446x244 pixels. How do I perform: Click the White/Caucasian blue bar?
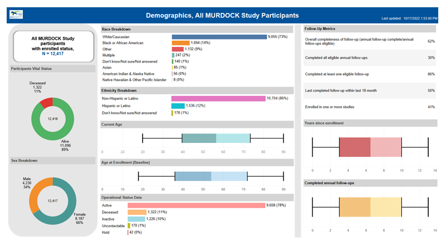(x=219, y=37)
